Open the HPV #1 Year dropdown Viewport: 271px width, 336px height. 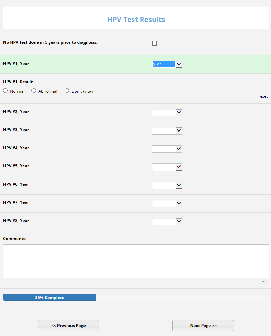167,64
